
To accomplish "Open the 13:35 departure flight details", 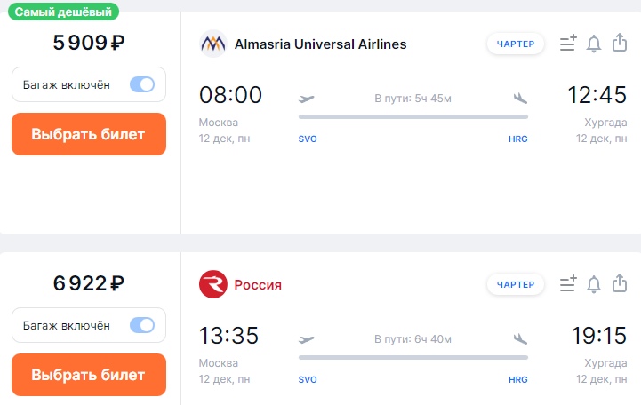I will coord(229,336).
